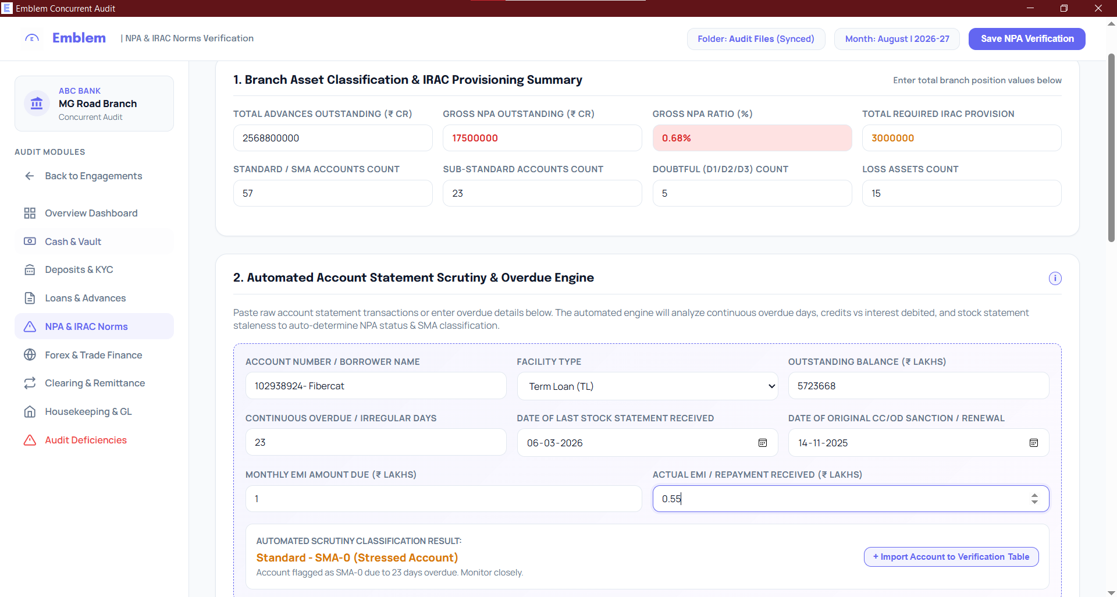
Task: Click the Monthly EMI Amount Due field
Action: pos(443,499)
